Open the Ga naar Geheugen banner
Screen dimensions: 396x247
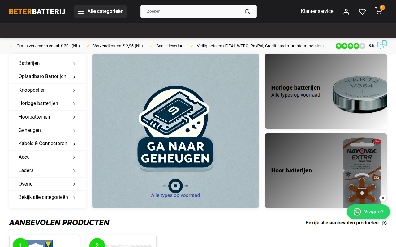pos(175,131)
